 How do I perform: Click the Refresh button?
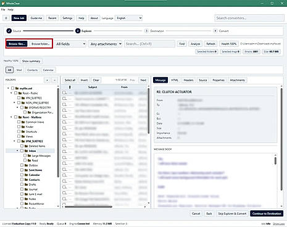210,44
